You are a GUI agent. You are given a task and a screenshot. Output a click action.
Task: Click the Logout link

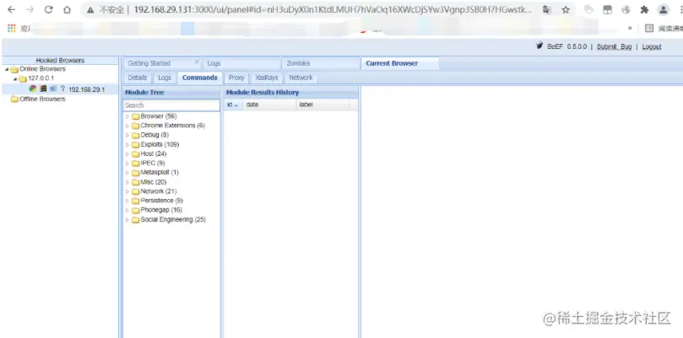(x=652, y=46)
